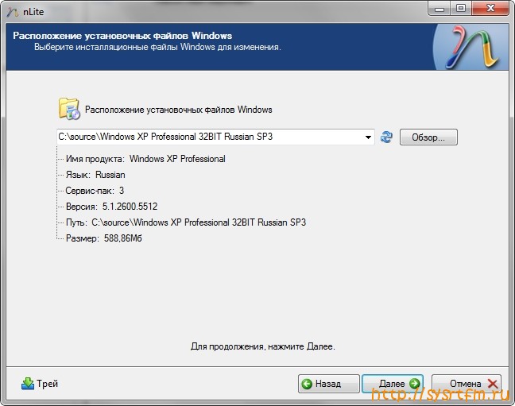Open the Windows source path dropdown arrow
Screen dimensions: 515x406
pos(368,137)
